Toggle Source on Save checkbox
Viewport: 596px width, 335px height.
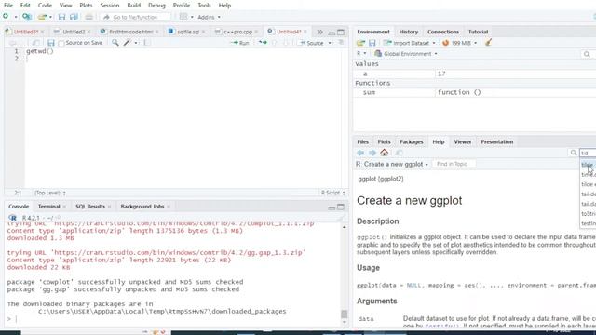tap(61, 44)
